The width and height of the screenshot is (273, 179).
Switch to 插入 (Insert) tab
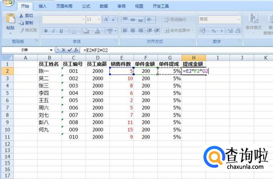coord(43,6)
